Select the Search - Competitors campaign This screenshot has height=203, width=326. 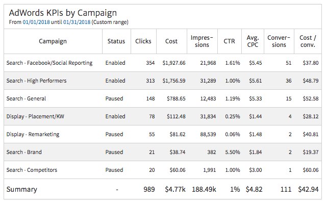[163, 170]
